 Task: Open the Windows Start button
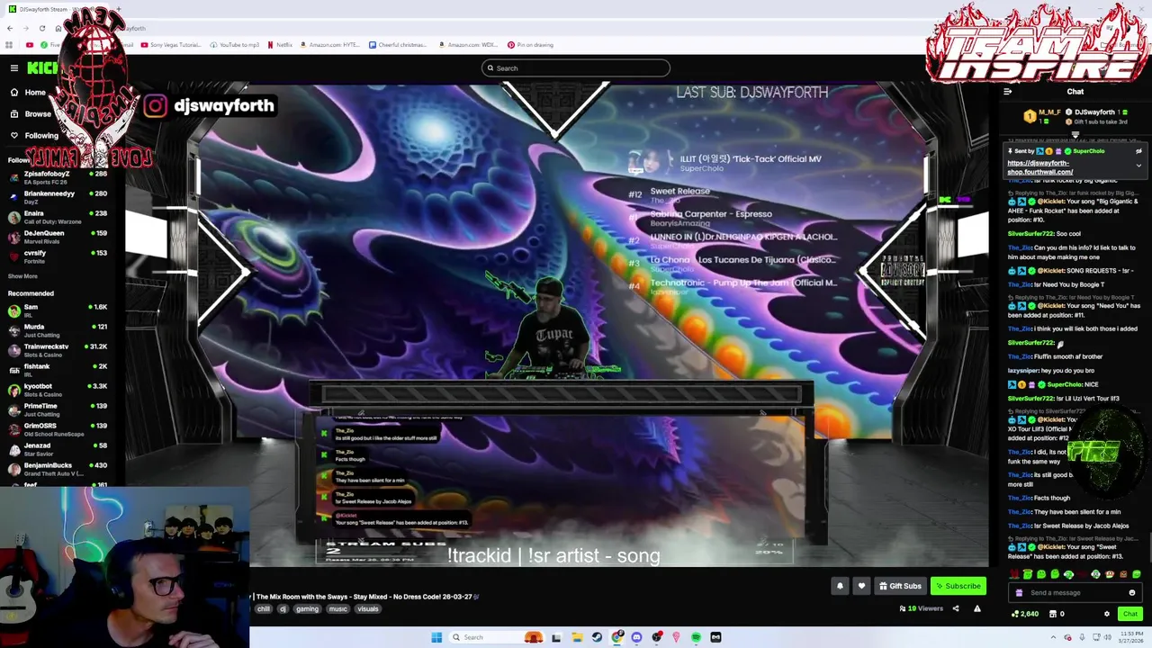tap(436, 637)
